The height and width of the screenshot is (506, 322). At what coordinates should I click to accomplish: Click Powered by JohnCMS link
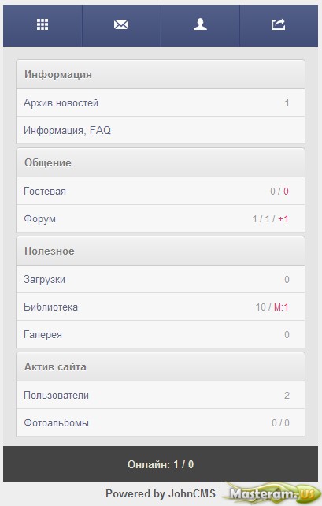(161, 493)
